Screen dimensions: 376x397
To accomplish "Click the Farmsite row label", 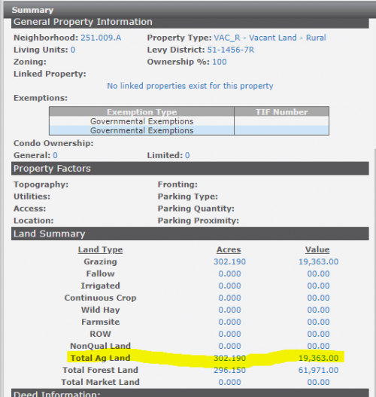I will coord(100,322).
